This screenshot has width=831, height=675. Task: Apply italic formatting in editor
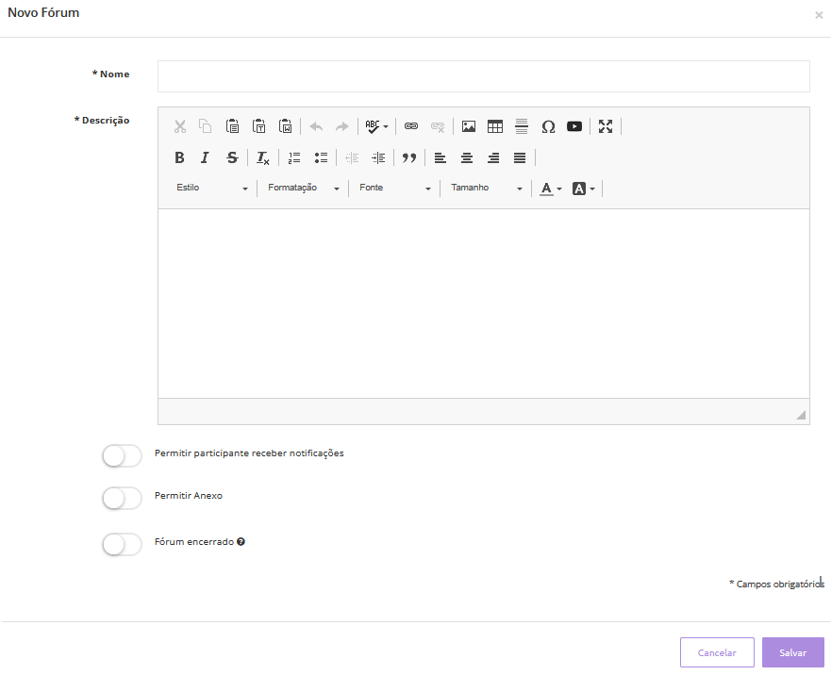point(205,157)
